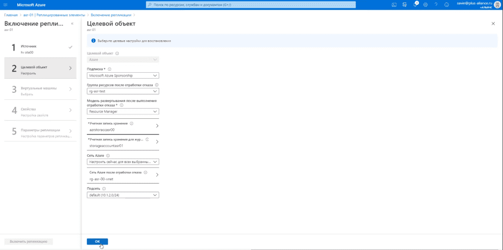
Task: Open storage account azrstoraccasr00 selector
Action: (123, 126)
